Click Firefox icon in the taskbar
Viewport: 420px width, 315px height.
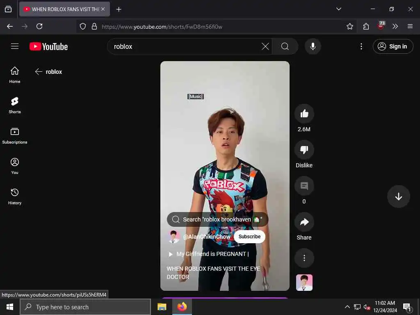[182, 307]
